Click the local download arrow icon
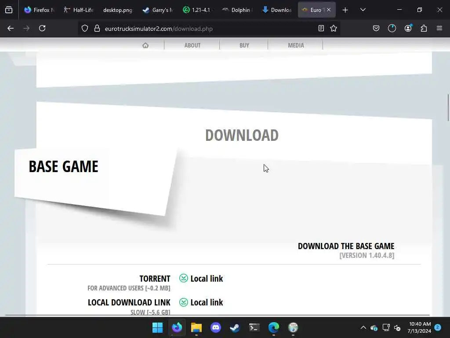Screen dimensions: 450x338 point(184,302)
